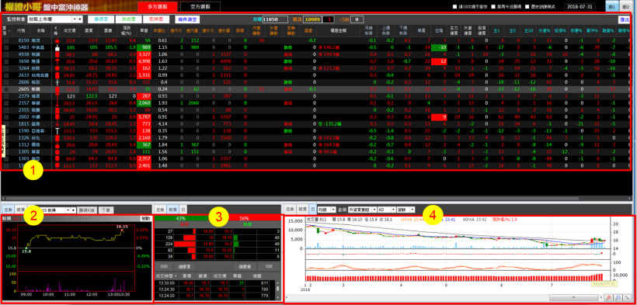Viewport: 637px width, 305px height.
Task: Tick the checkbox in 南茂 8150 row
Action: coord(6,40)
